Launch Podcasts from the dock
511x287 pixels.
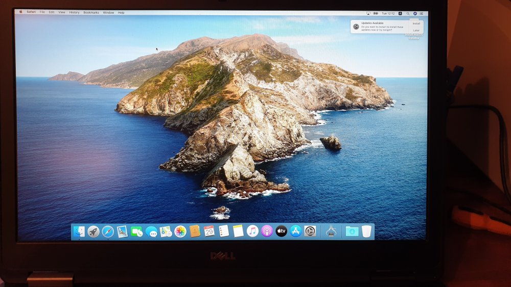coord(267,231)
